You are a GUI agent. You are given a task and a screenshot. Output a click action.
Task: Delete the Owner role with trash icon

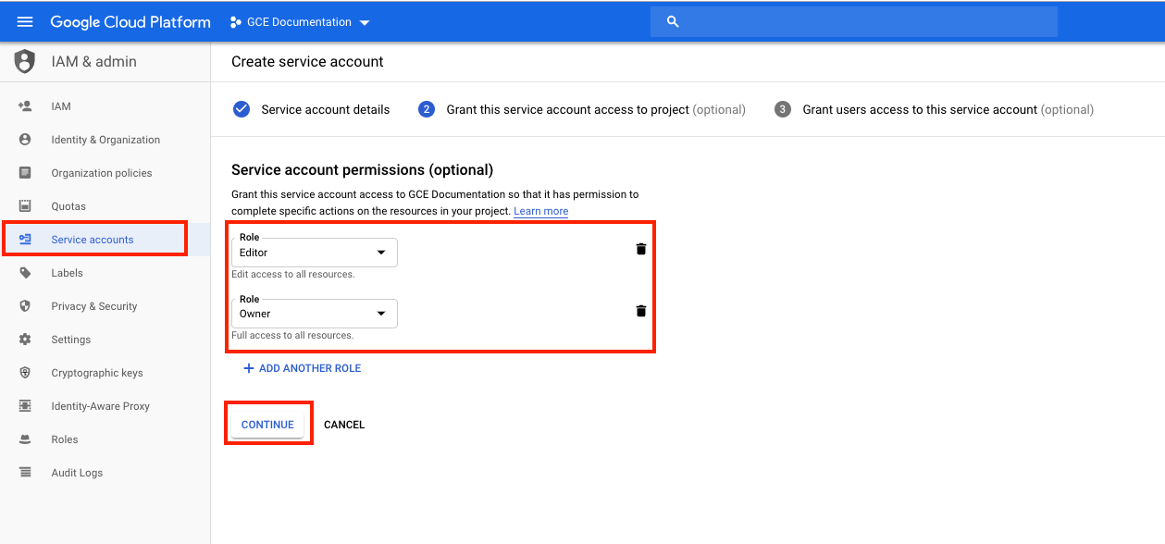(641, 311)
